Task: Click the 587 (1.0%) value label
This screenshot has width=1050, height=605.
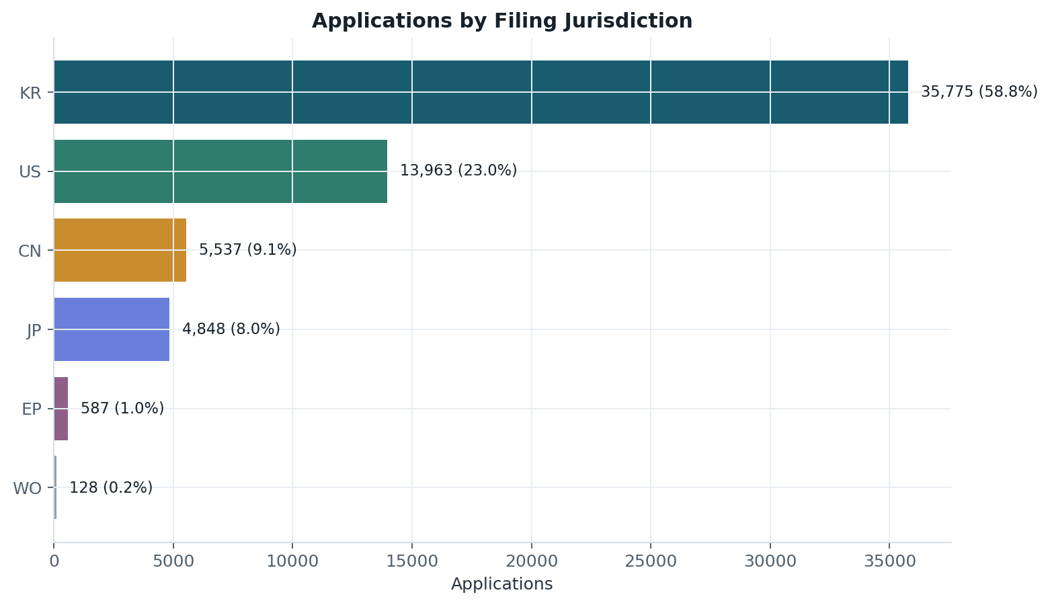Action: coord(122,408)
